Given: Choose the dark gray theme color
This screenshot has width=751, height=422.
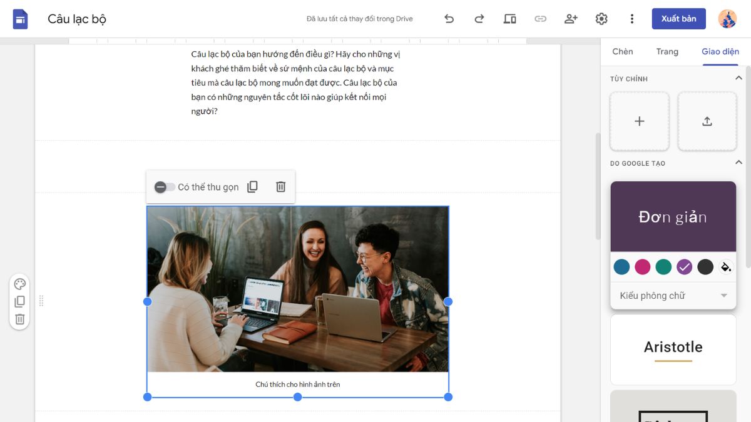Looking at the screenshot, I should click(705, 267).
